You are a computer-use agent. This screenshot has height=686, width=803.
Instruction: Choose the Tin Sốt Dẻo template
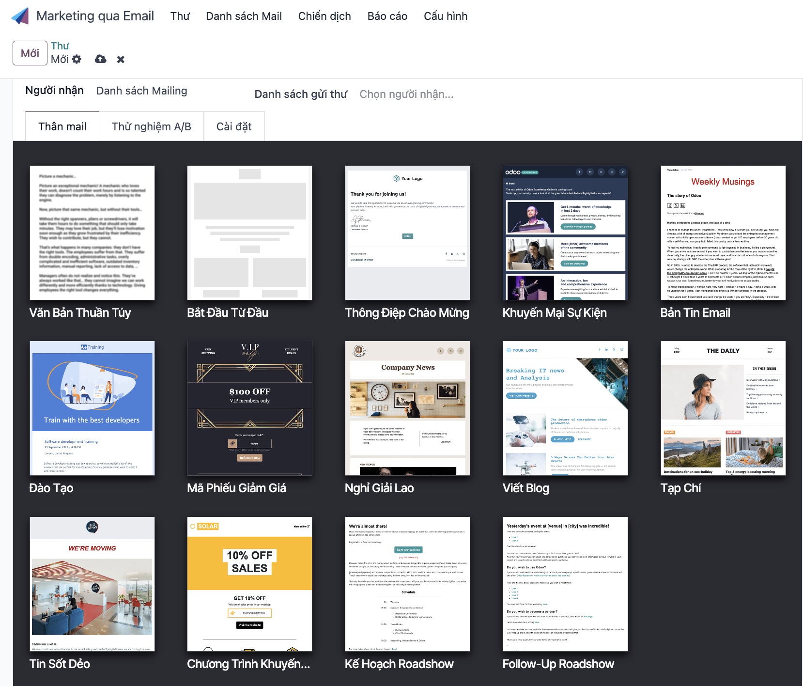click(x=92, y=584)
